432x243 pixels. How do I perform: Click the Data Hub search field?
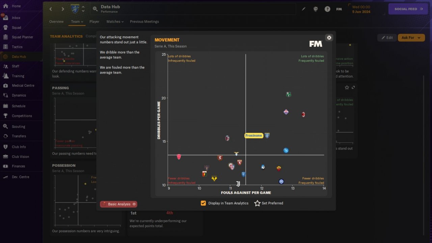click(x=193, y=9)
